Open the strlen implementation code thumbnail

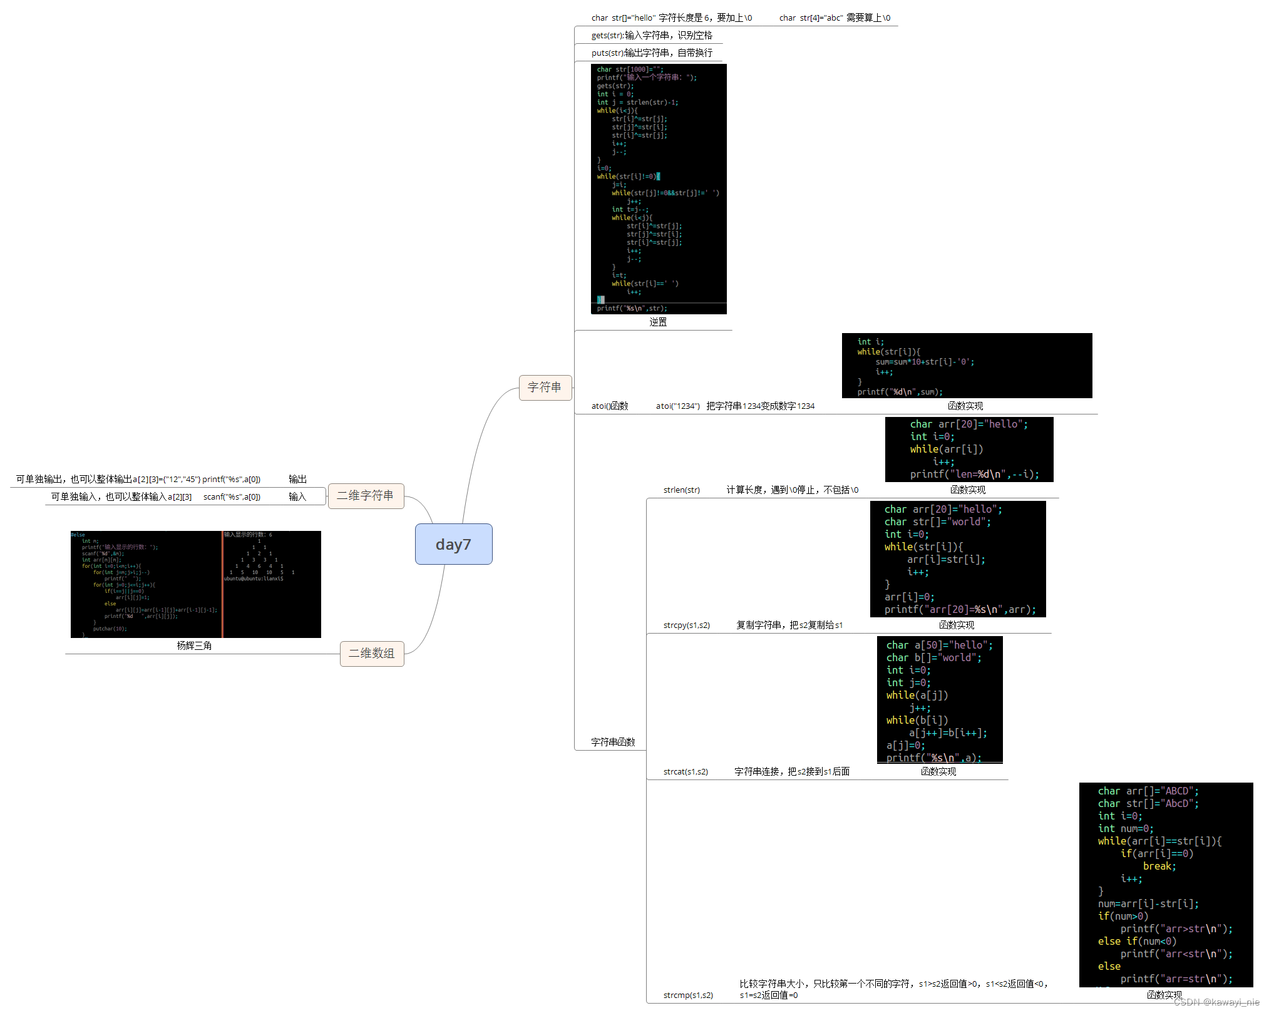[969, 450]
